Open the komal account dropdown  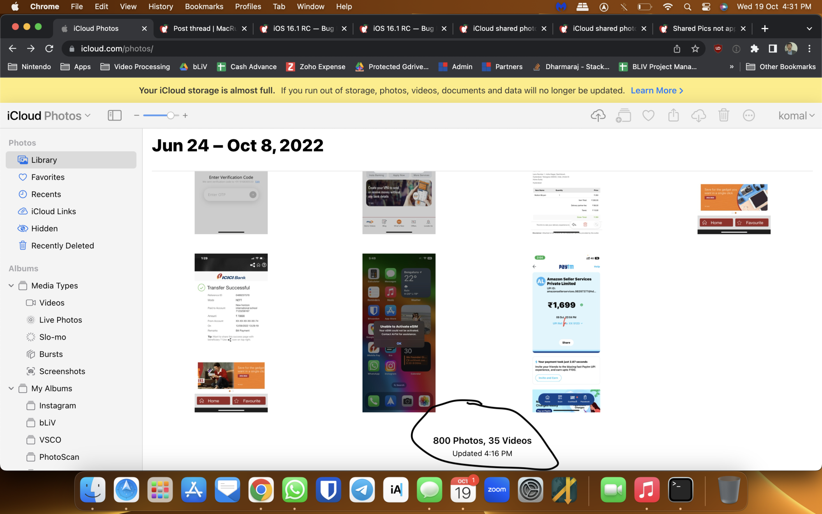coord(796,116)
